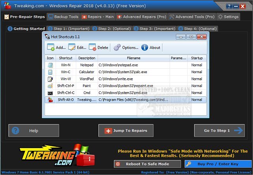This screenshot has height=175, width=253.
Task: Select the Notepad icon in the Win-N row
Action: (x=50, y=65)
